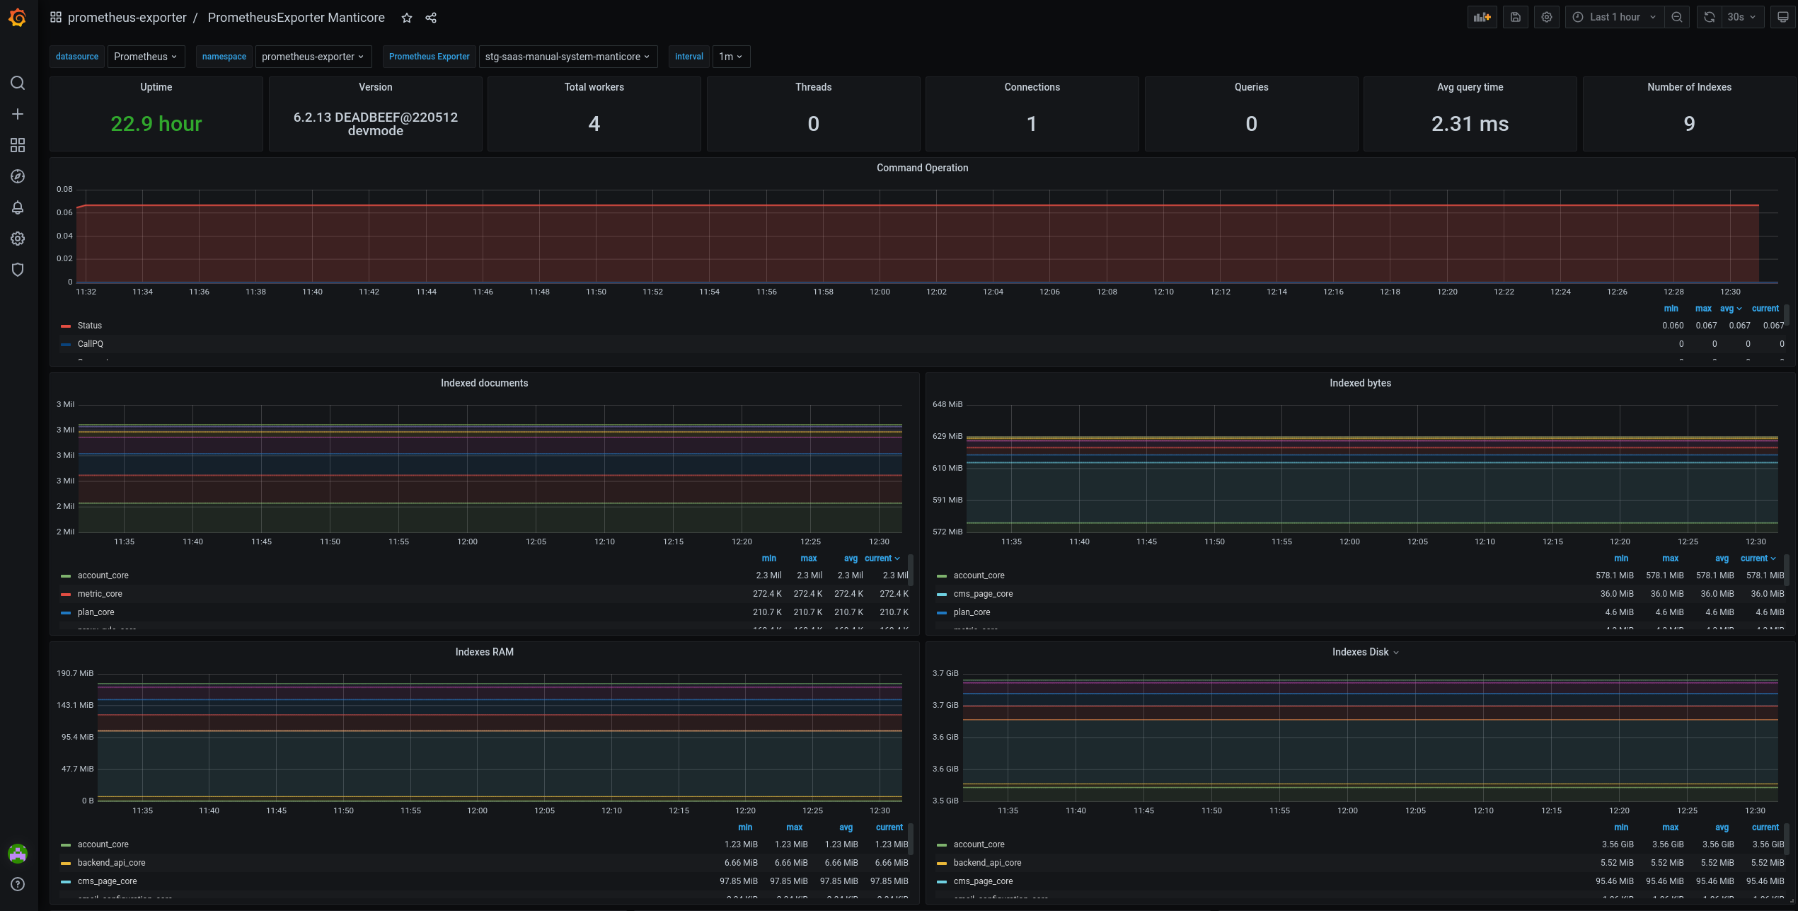Open the interval 1m dropdown

coord(730,57)
